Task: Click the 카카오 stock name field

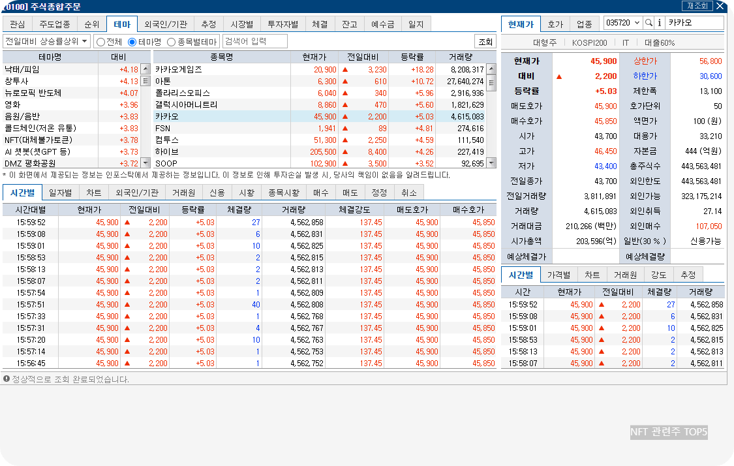Action: tap(695, 22)
